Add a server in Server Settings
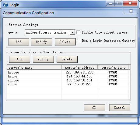This screenshot has width=140, height=125. click(x=19, y=59)
